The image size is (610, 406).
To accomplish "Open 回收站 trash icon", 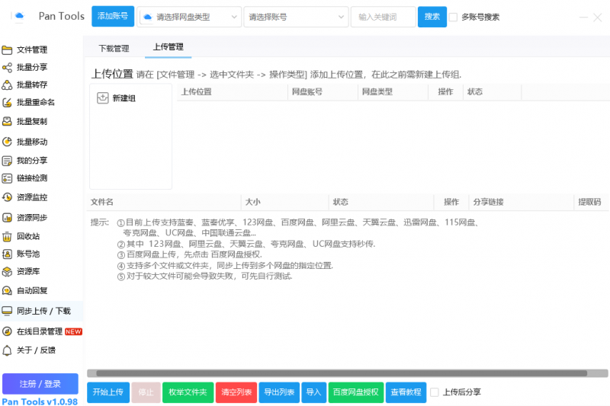I will [7, 236].
